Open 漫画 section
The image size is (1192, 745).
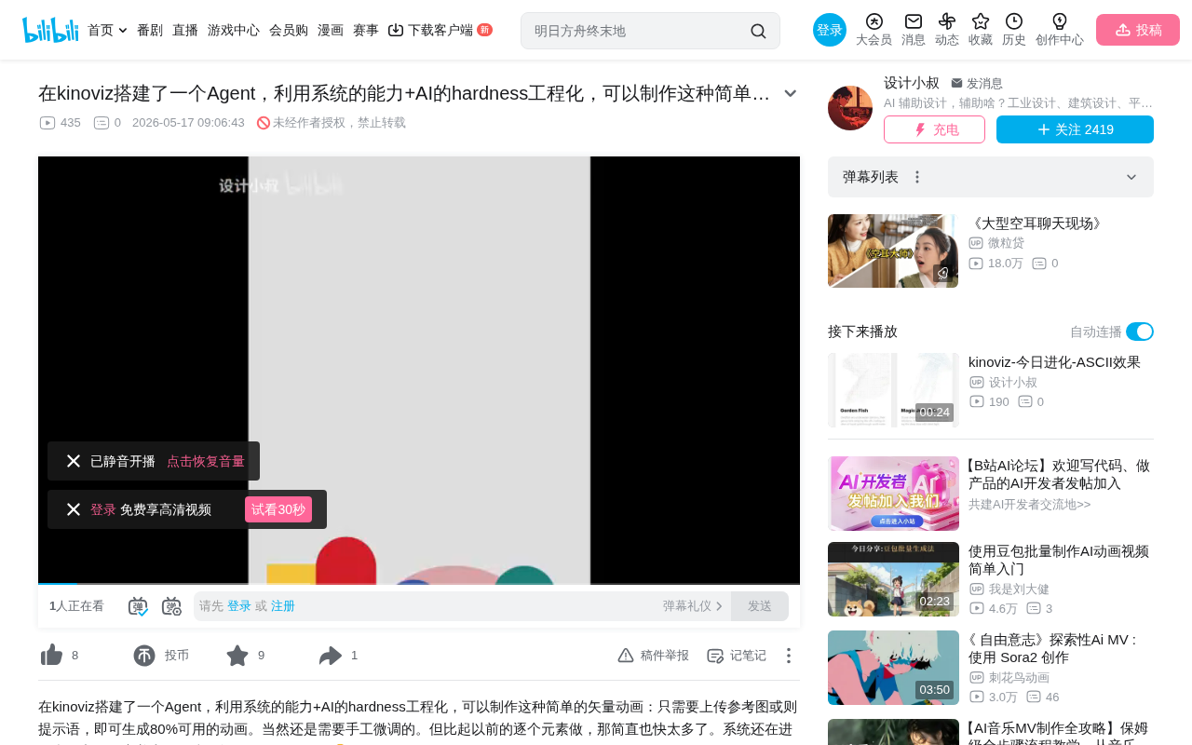coord(331,30)
